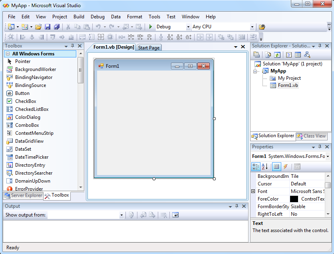Toggle auto-hide pin on Properties panel
Image resolution: width=334 pixels, height=254 pixels.
click(x=320, y=147)
